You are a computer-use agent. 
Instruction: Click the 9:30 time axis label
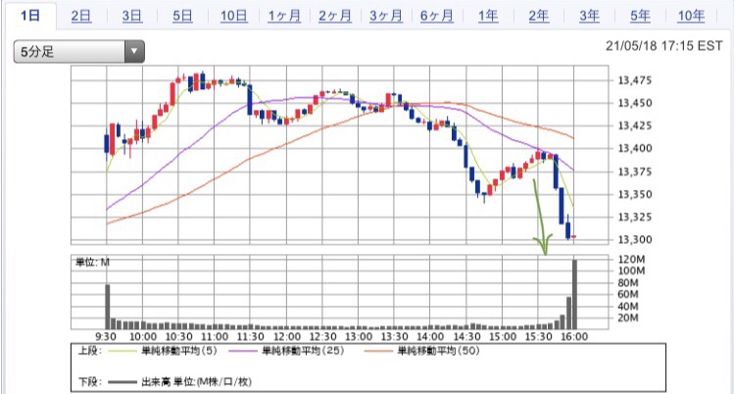107,337
